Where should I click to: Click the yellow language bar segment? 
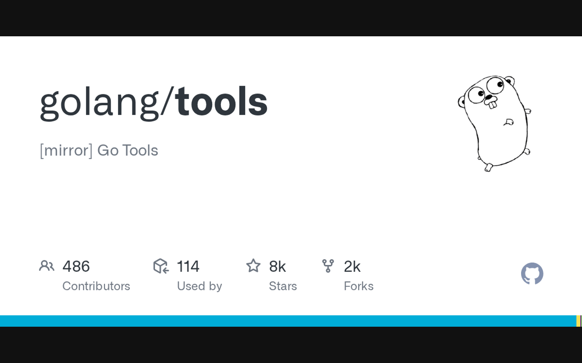(578, 321)
